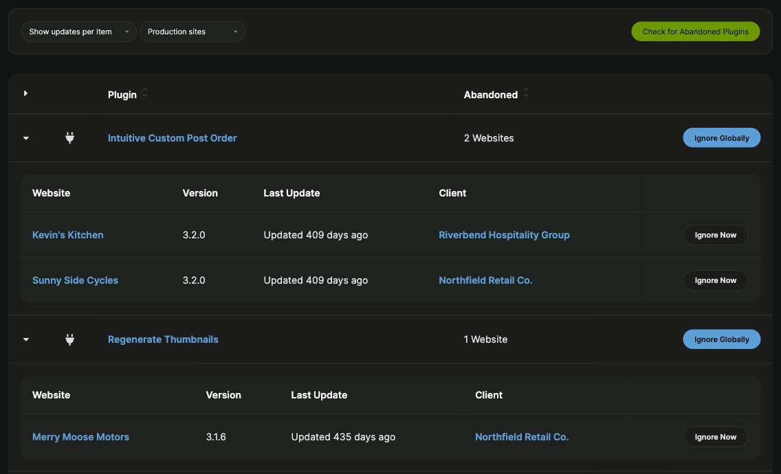Ignore Now for Merry Moose Motors

(x=715, y=437)
